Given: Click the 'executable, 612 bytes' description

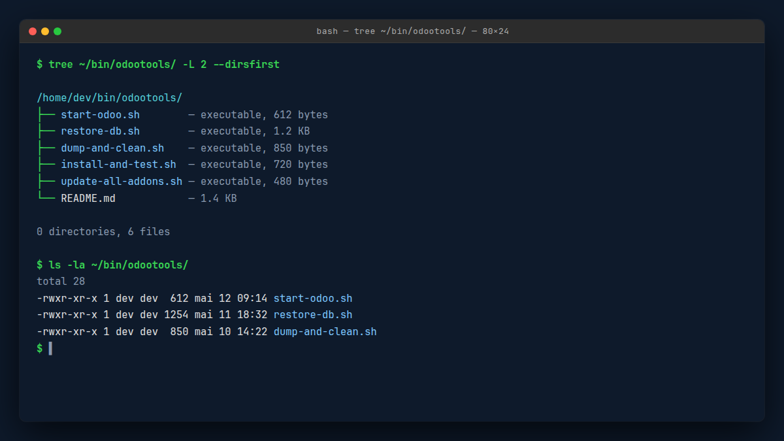Looking at the screenshot, I should point(264,115).
